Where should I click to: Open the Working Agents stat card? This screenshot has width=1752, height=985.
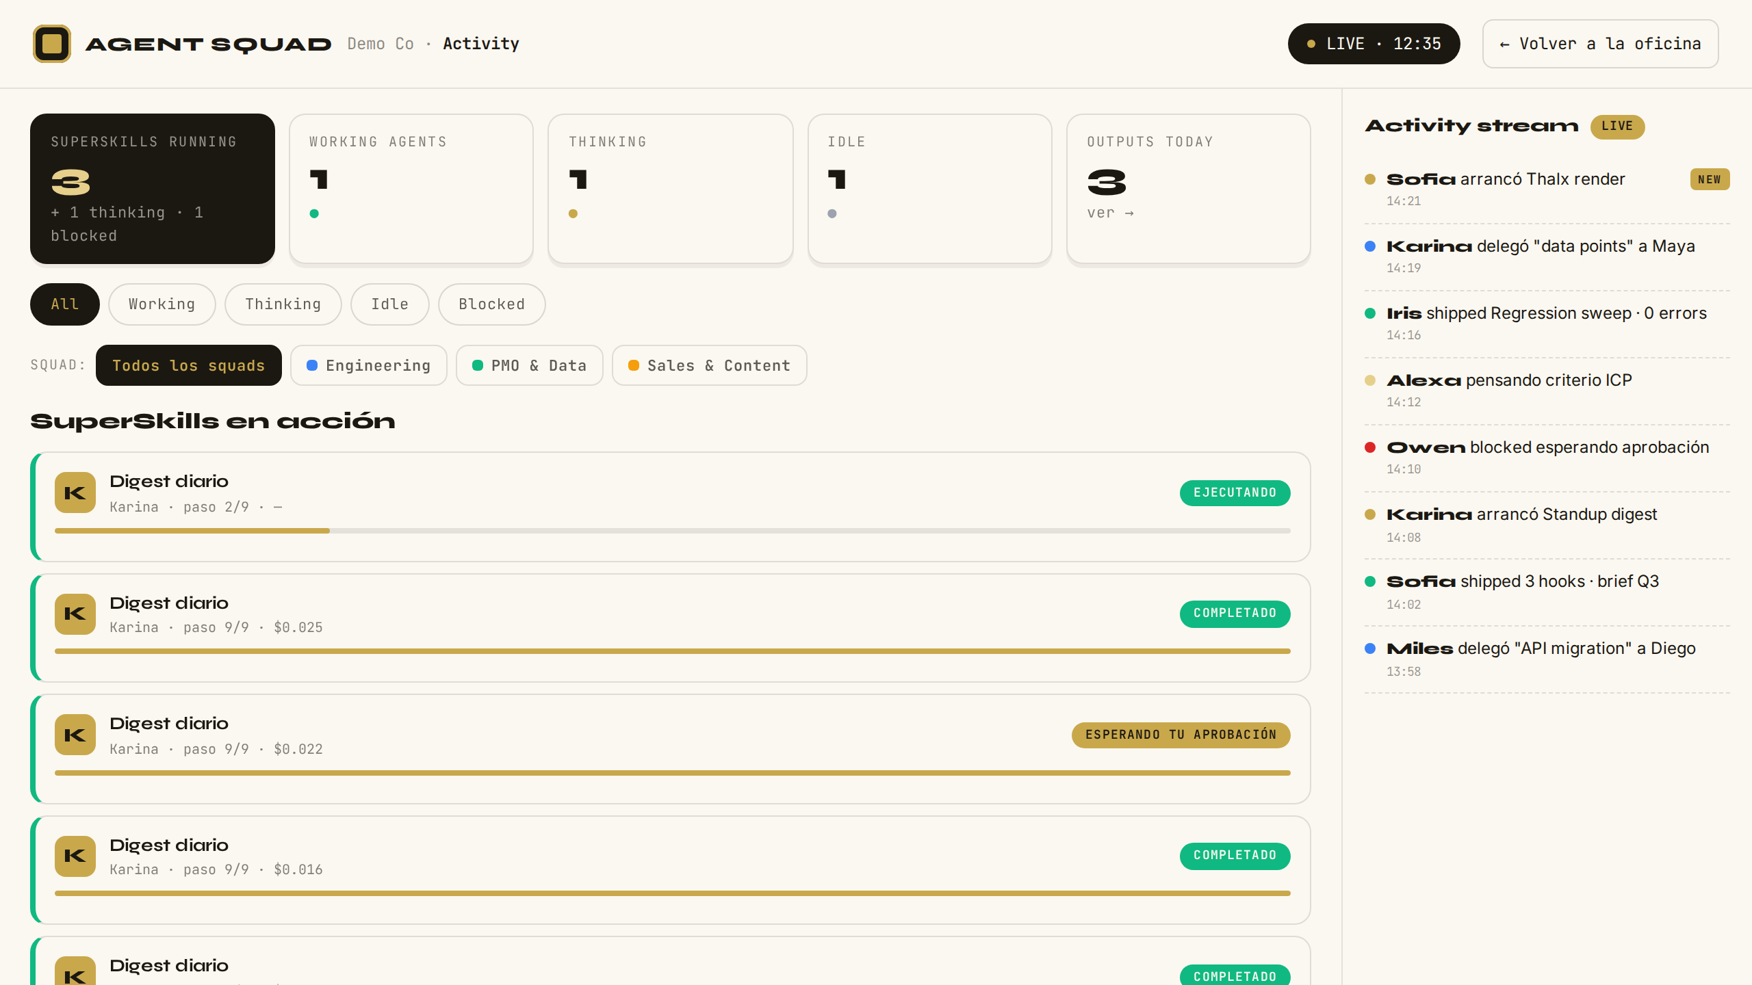click(411, 189)
